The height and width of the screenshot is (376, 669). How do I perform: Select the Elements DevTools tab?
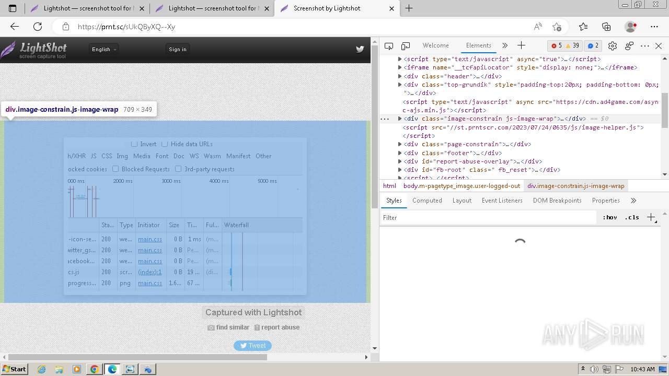coord(478,45)
